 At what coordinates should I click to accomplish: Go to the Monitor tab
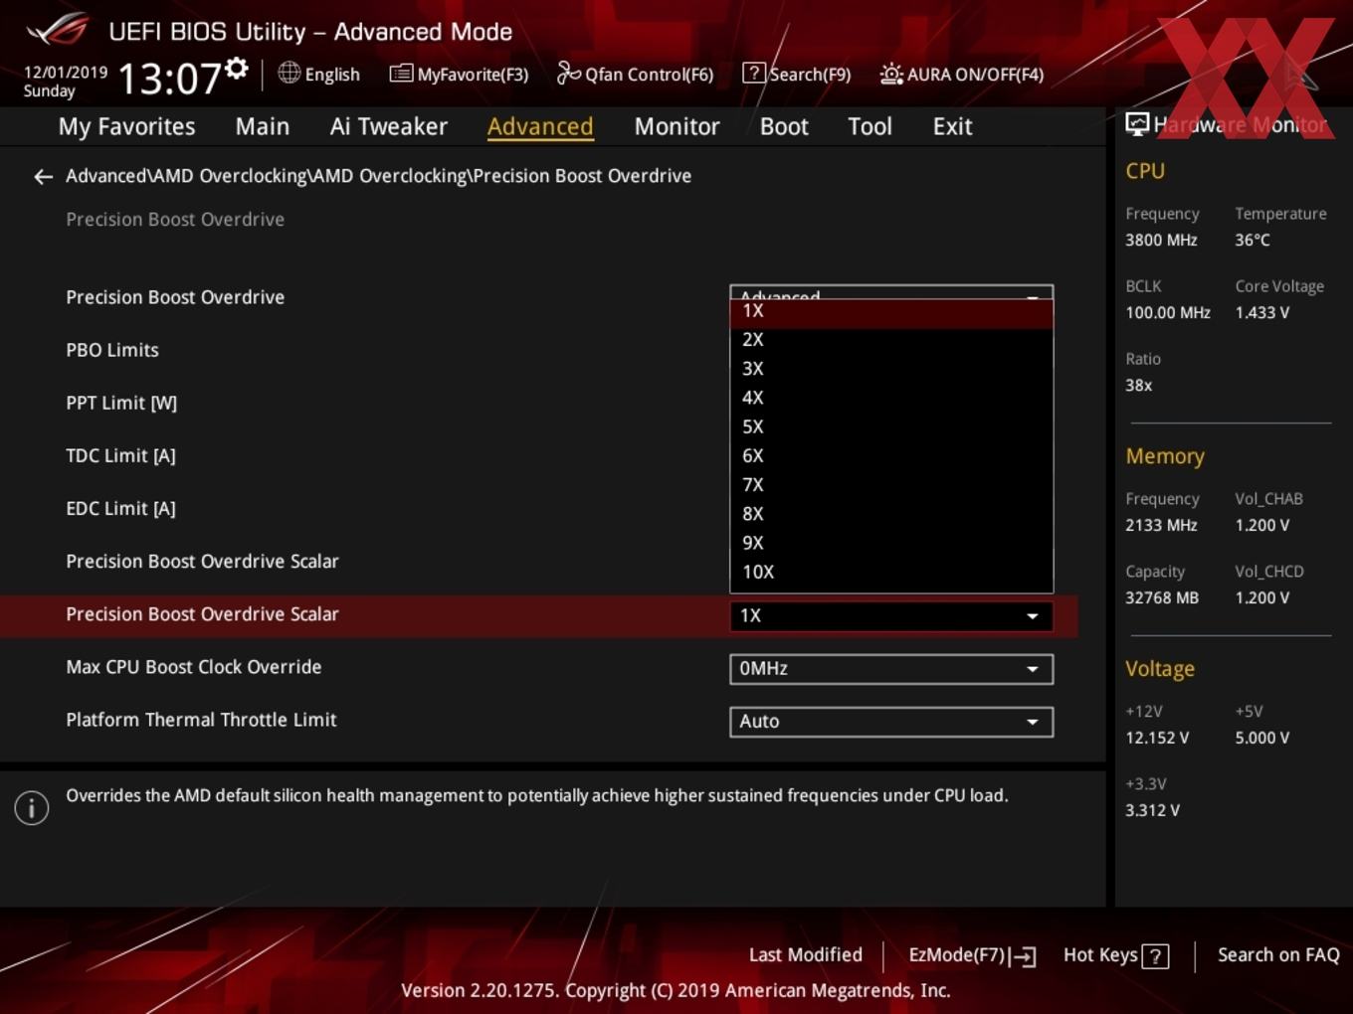coord(676,126)
